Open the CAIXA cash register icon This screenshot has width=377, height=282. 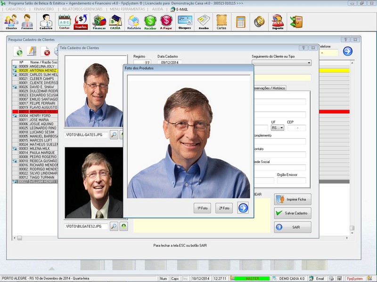pos(115,22)
